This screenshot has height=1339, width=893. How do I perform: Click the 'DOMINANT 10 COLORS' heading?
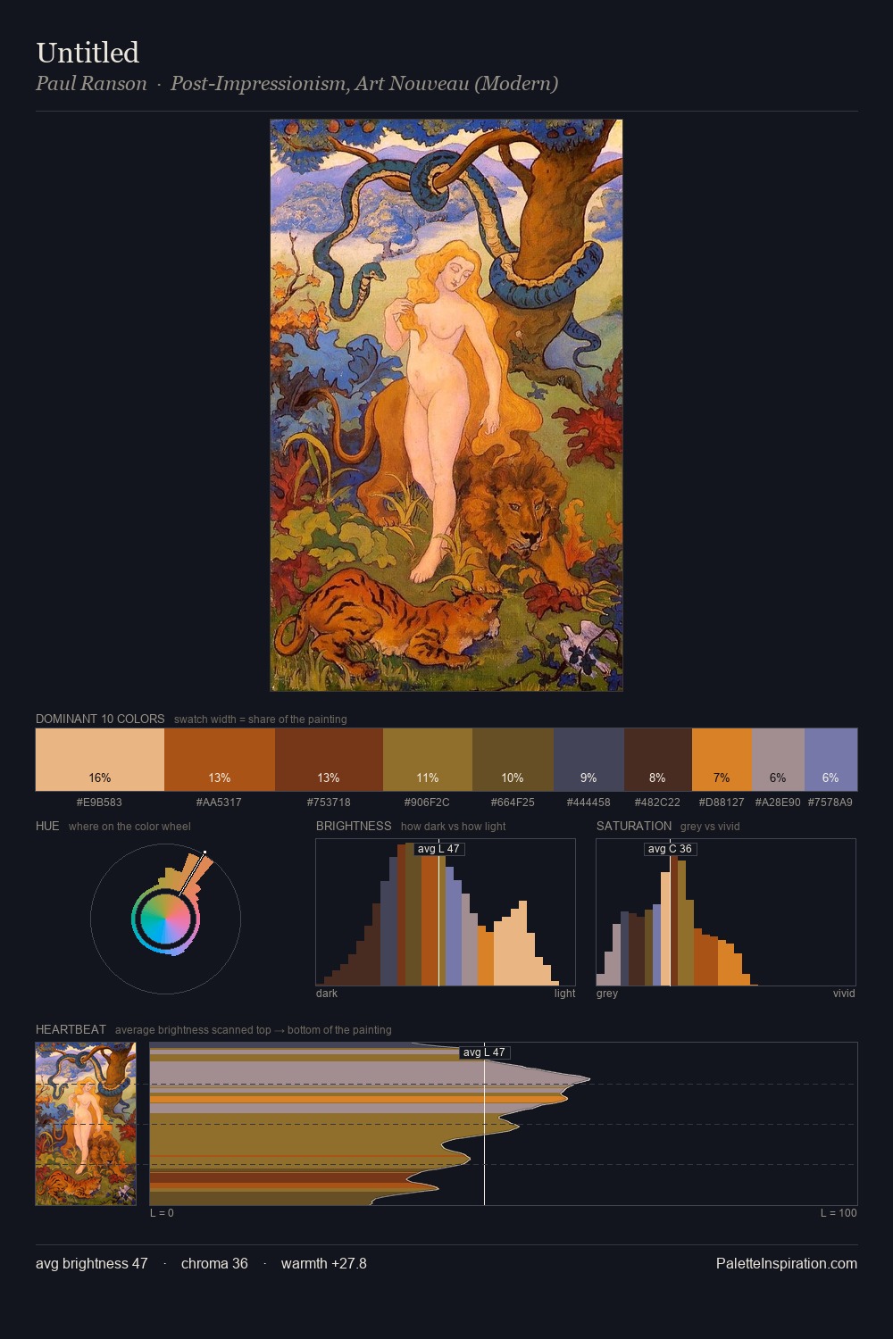click(100, 719)
